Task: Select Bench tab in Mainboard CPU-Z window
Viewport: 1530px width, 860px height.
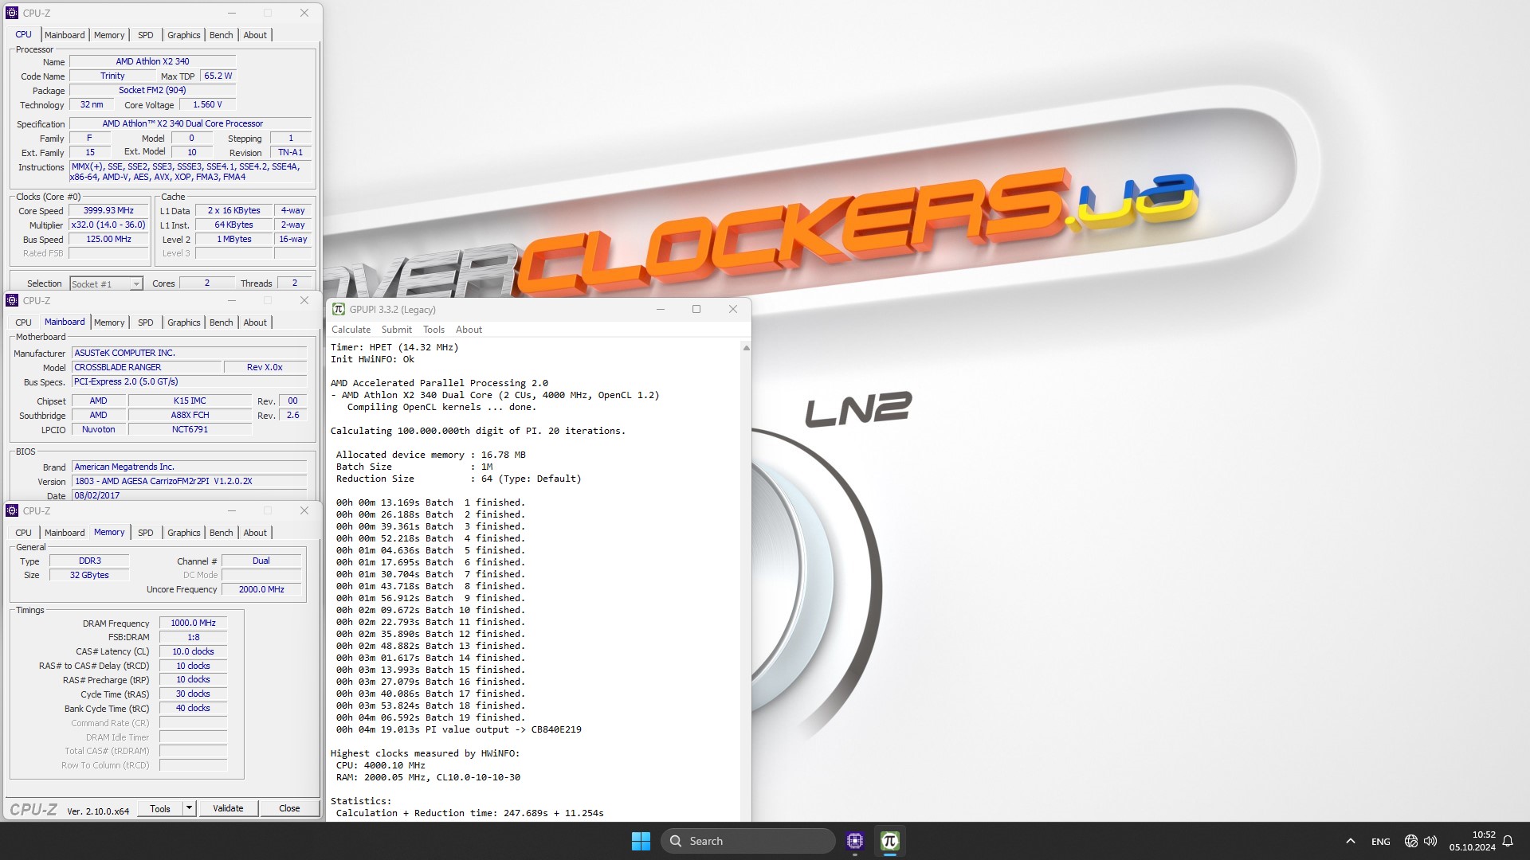Action: [222, 322]
